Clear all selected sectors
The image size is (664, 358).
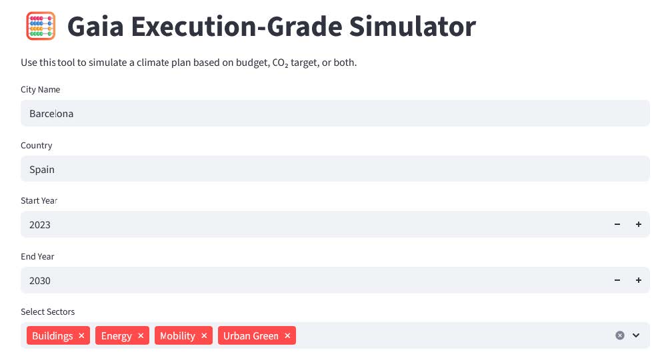click(620, 335)
